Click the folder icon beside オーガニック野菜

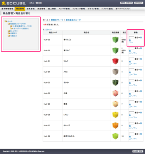pos(11,28)
